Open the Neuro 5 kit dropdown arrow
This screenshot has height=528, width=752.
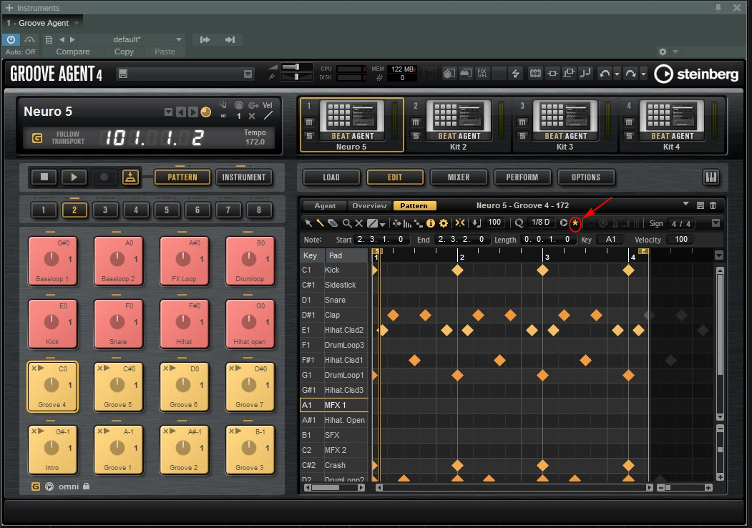pos(168,112)
